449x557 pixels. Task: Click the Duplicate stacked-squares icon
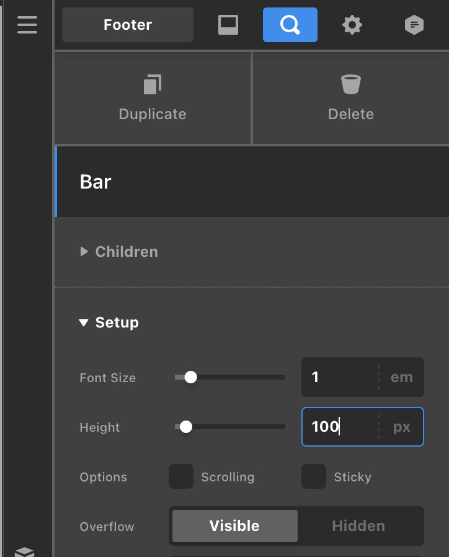(153, 84)
